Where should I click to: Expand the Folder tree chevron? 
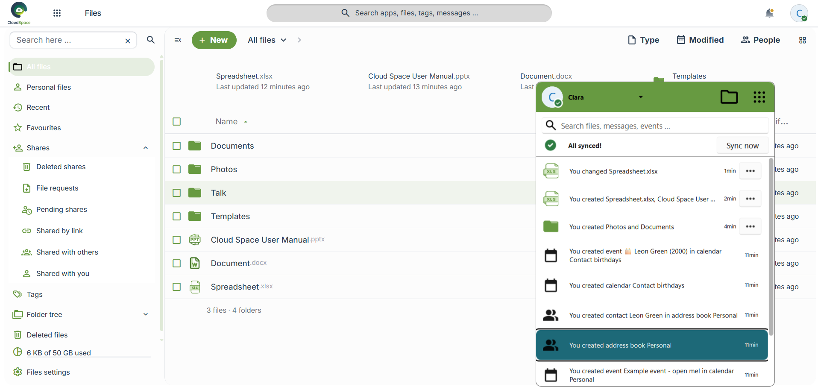click(x=146, y=314)
